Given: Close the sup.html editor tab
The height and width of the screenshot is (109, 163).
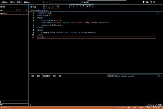Looking at the screenshot, I should [x=57, y=7].
